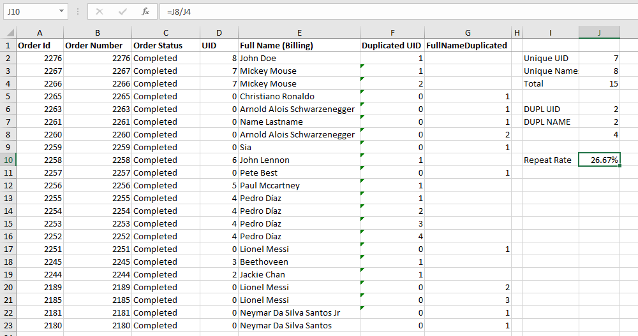
Task: Click FullNameDuplicated value 3 in row 21
Action: tap(468, 300)
